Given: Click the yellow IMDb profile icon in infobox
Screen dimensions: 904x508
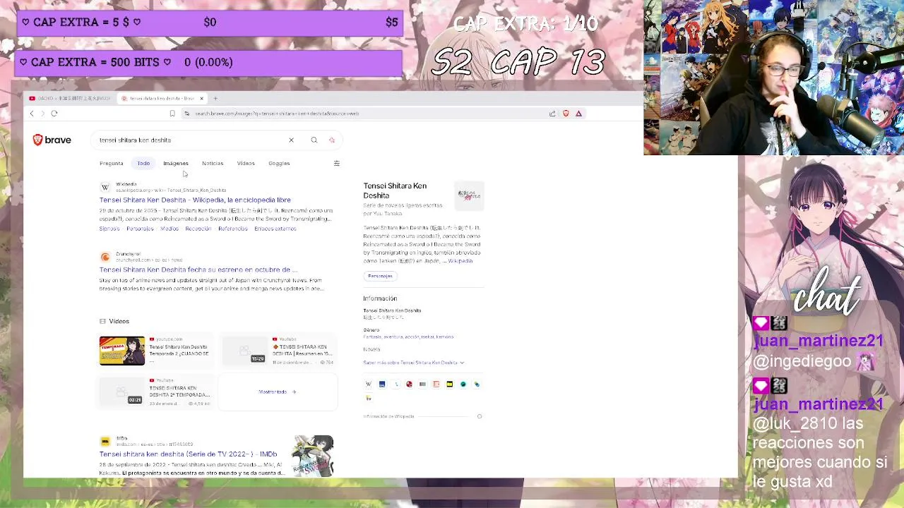Looking at the screenshot, I should tap(449, 384).
